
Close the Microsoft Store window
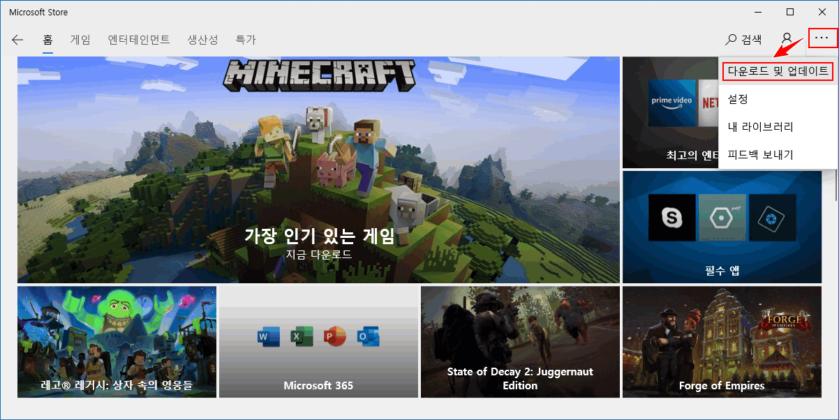click(822, 12)
